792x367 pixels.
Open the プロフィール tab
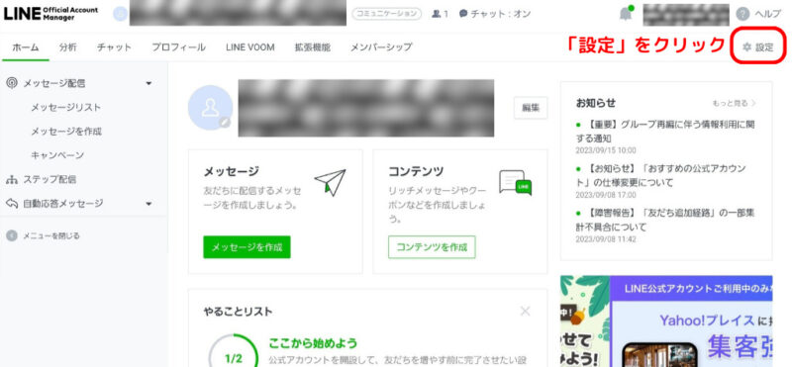click(x=179, y=47)
